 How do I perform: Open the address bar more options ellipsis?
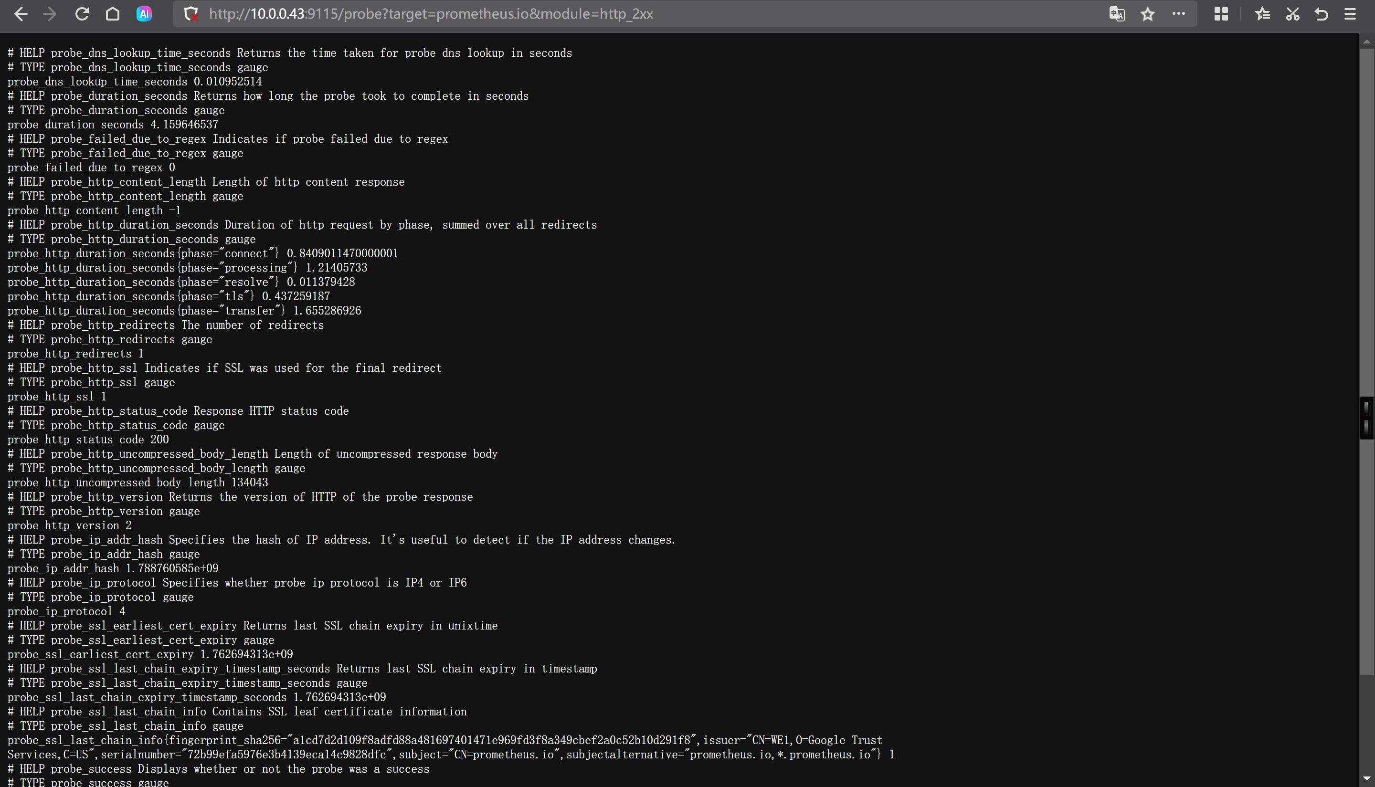pyautogui.click(x=1179, y=14)
